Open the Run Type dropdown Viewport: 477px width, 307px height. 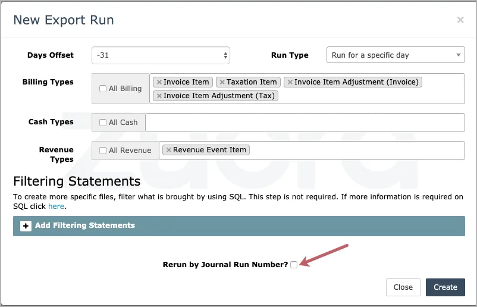396,55
